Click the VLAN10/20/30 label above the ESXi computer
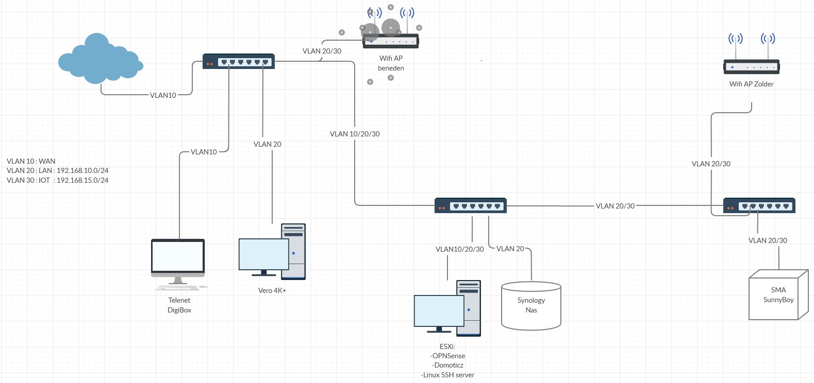Screen dimensions: 814x383 coord(459,249)
